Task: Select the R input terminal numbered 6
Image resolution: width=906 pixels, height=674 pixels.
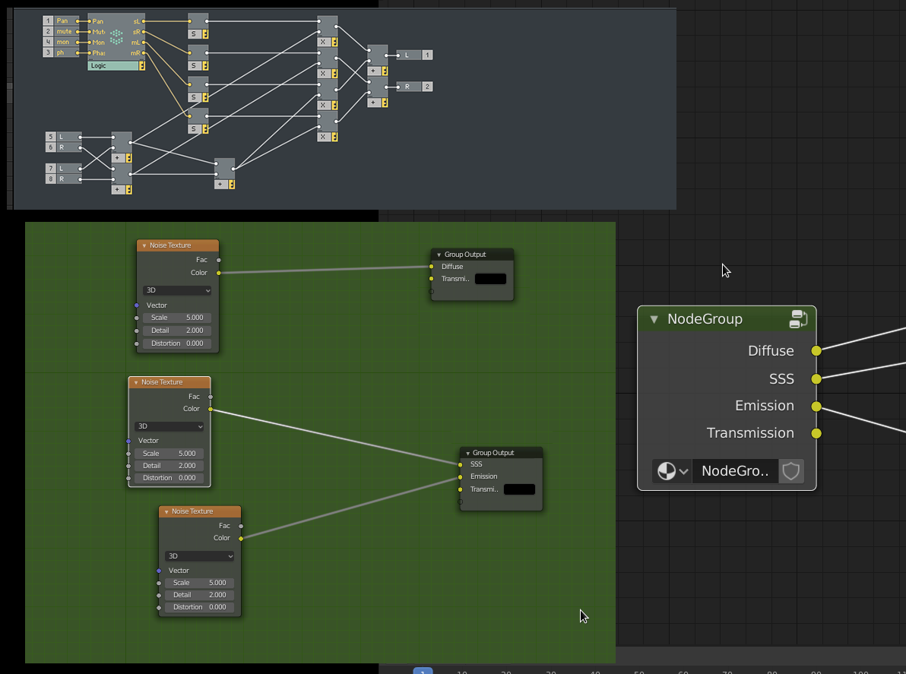Action: tap(64, 147)
